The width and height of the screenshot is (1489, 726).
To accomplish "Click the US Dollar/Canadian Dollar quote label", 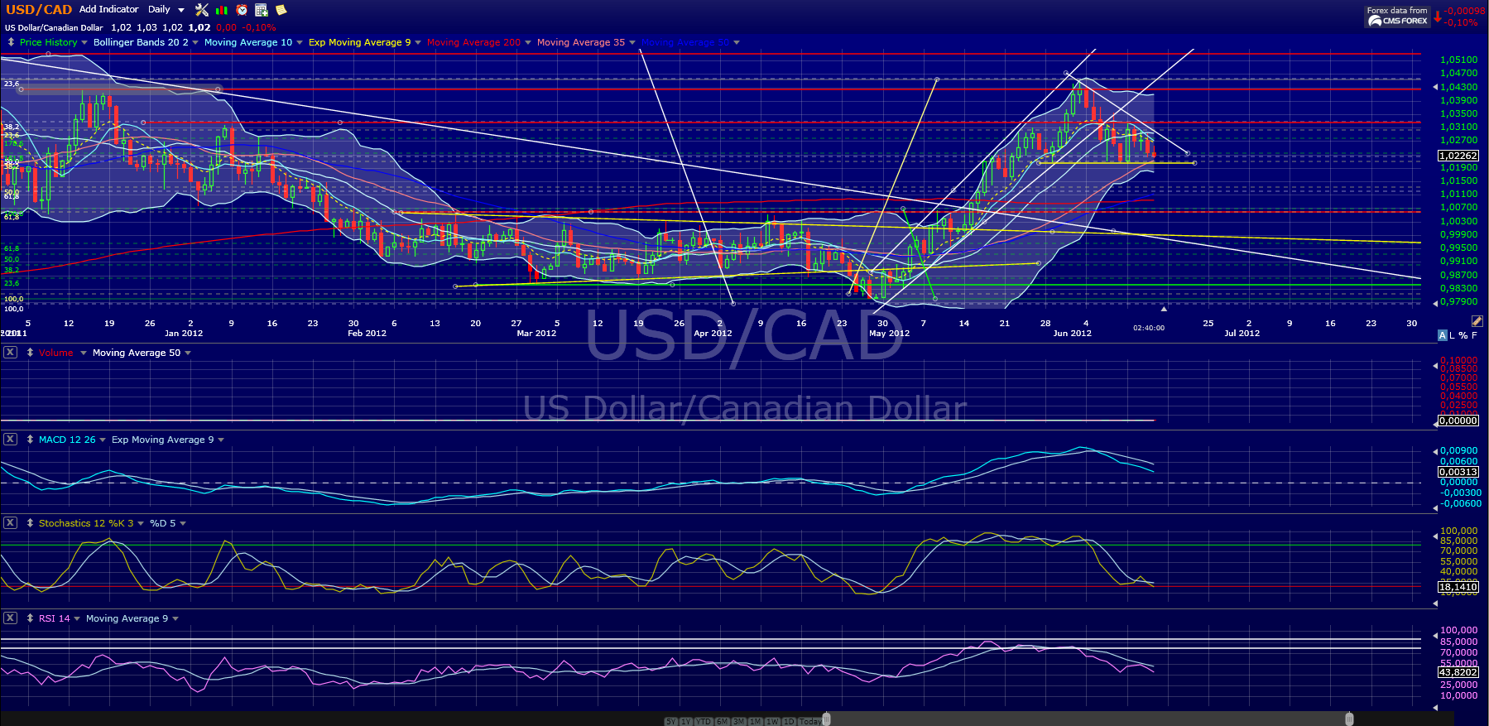I will (54, 27).
